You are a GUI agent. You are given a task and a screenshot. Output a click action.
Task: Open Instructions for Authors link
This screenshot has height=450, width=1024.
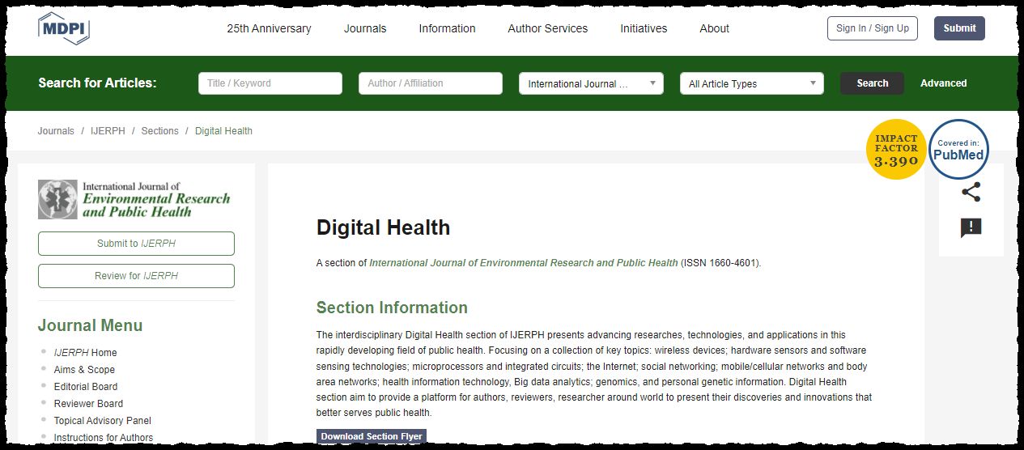click(103, 438)
